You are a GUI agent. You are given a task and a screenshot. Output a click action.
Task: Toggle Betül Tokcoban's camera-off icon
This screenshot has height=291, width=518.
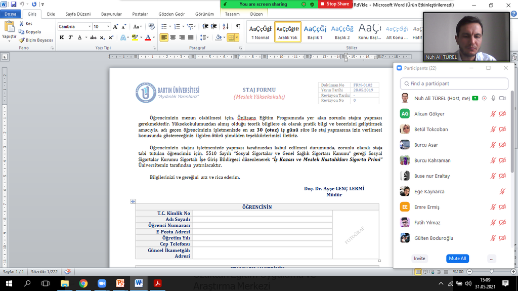pyautogui.click(x=502, y=130)
